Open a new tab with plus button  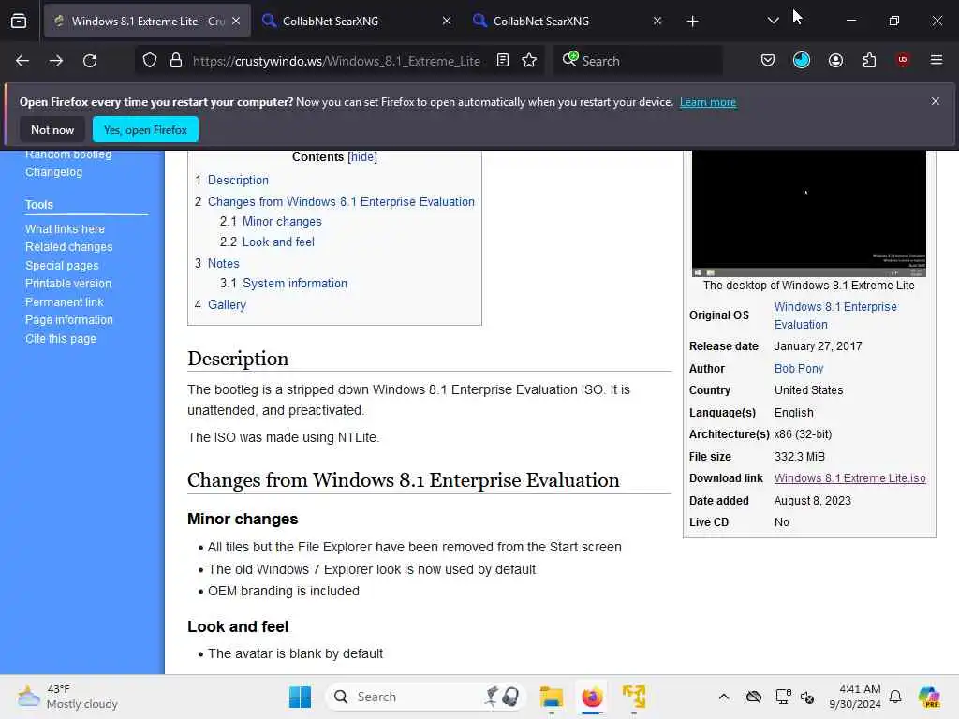[692, 22]
